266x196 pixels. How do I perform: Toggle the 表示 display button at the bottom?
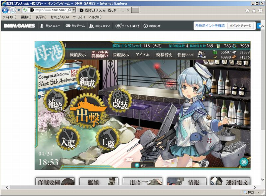(143, 165)
